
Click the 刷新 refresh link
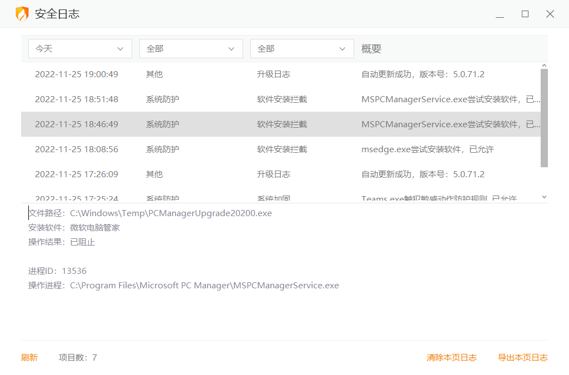click(x=29, y=358)
